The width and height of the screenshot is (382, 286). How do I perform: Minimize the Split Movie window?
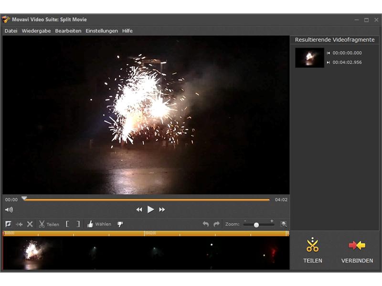click(357, 20)
